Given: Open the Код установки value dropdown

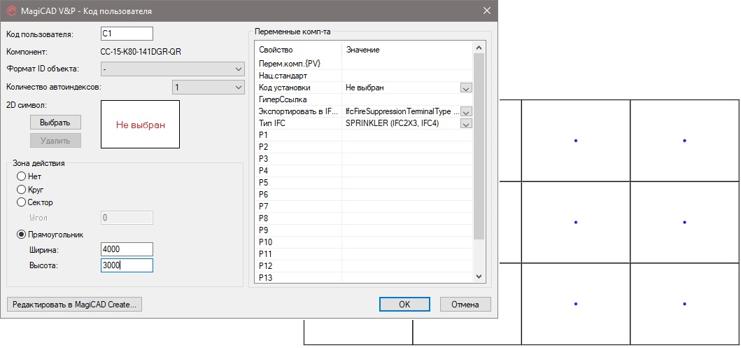Looking at the screenshot, I should [466, 88].
